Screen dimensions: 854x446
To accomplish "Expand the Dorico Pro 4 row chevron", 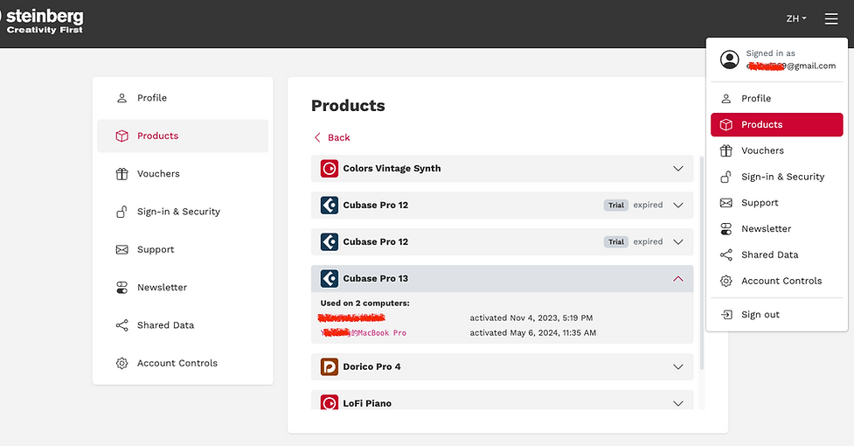I will (x=678, y=367).
